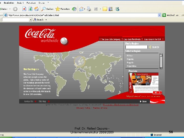The height and width of the screenshot is (138, 184).
Task: Open the Privacy Policy link
Action: click(x=83, y=108)
